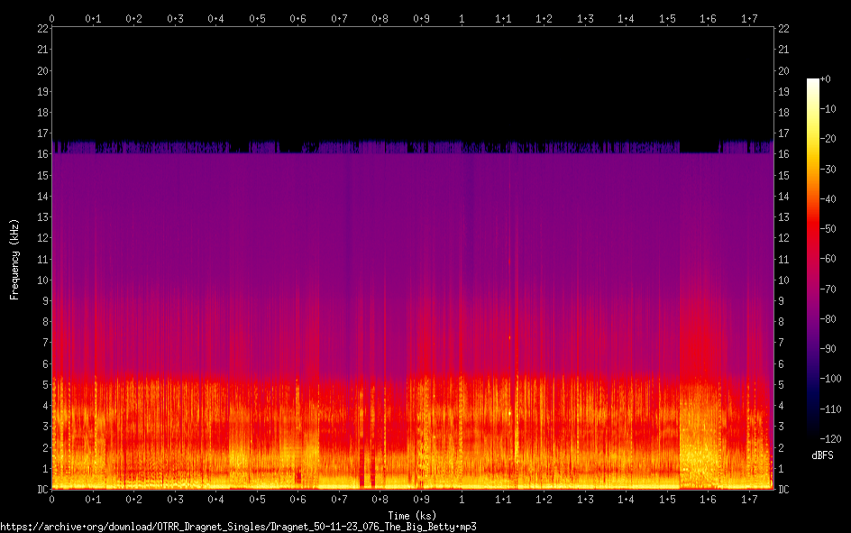Click the DC label on the left axis

(x=41, y=490)
